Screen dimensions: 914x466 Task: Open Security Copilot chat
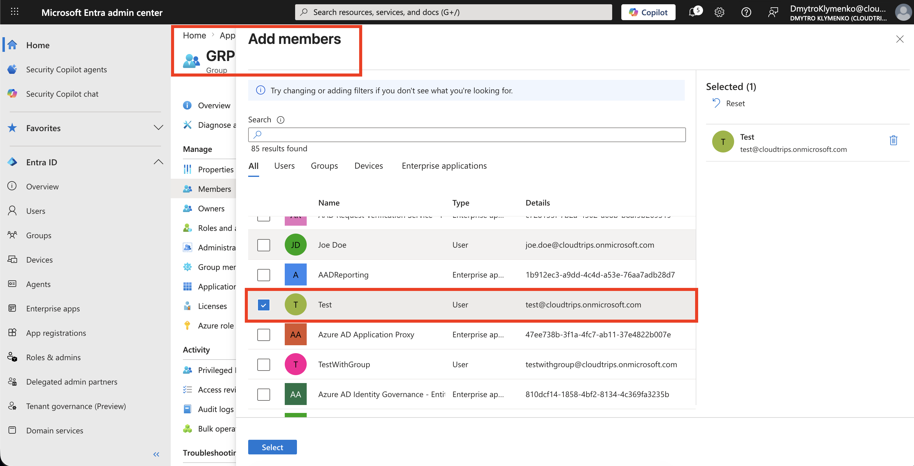click(x=62, y=94)
